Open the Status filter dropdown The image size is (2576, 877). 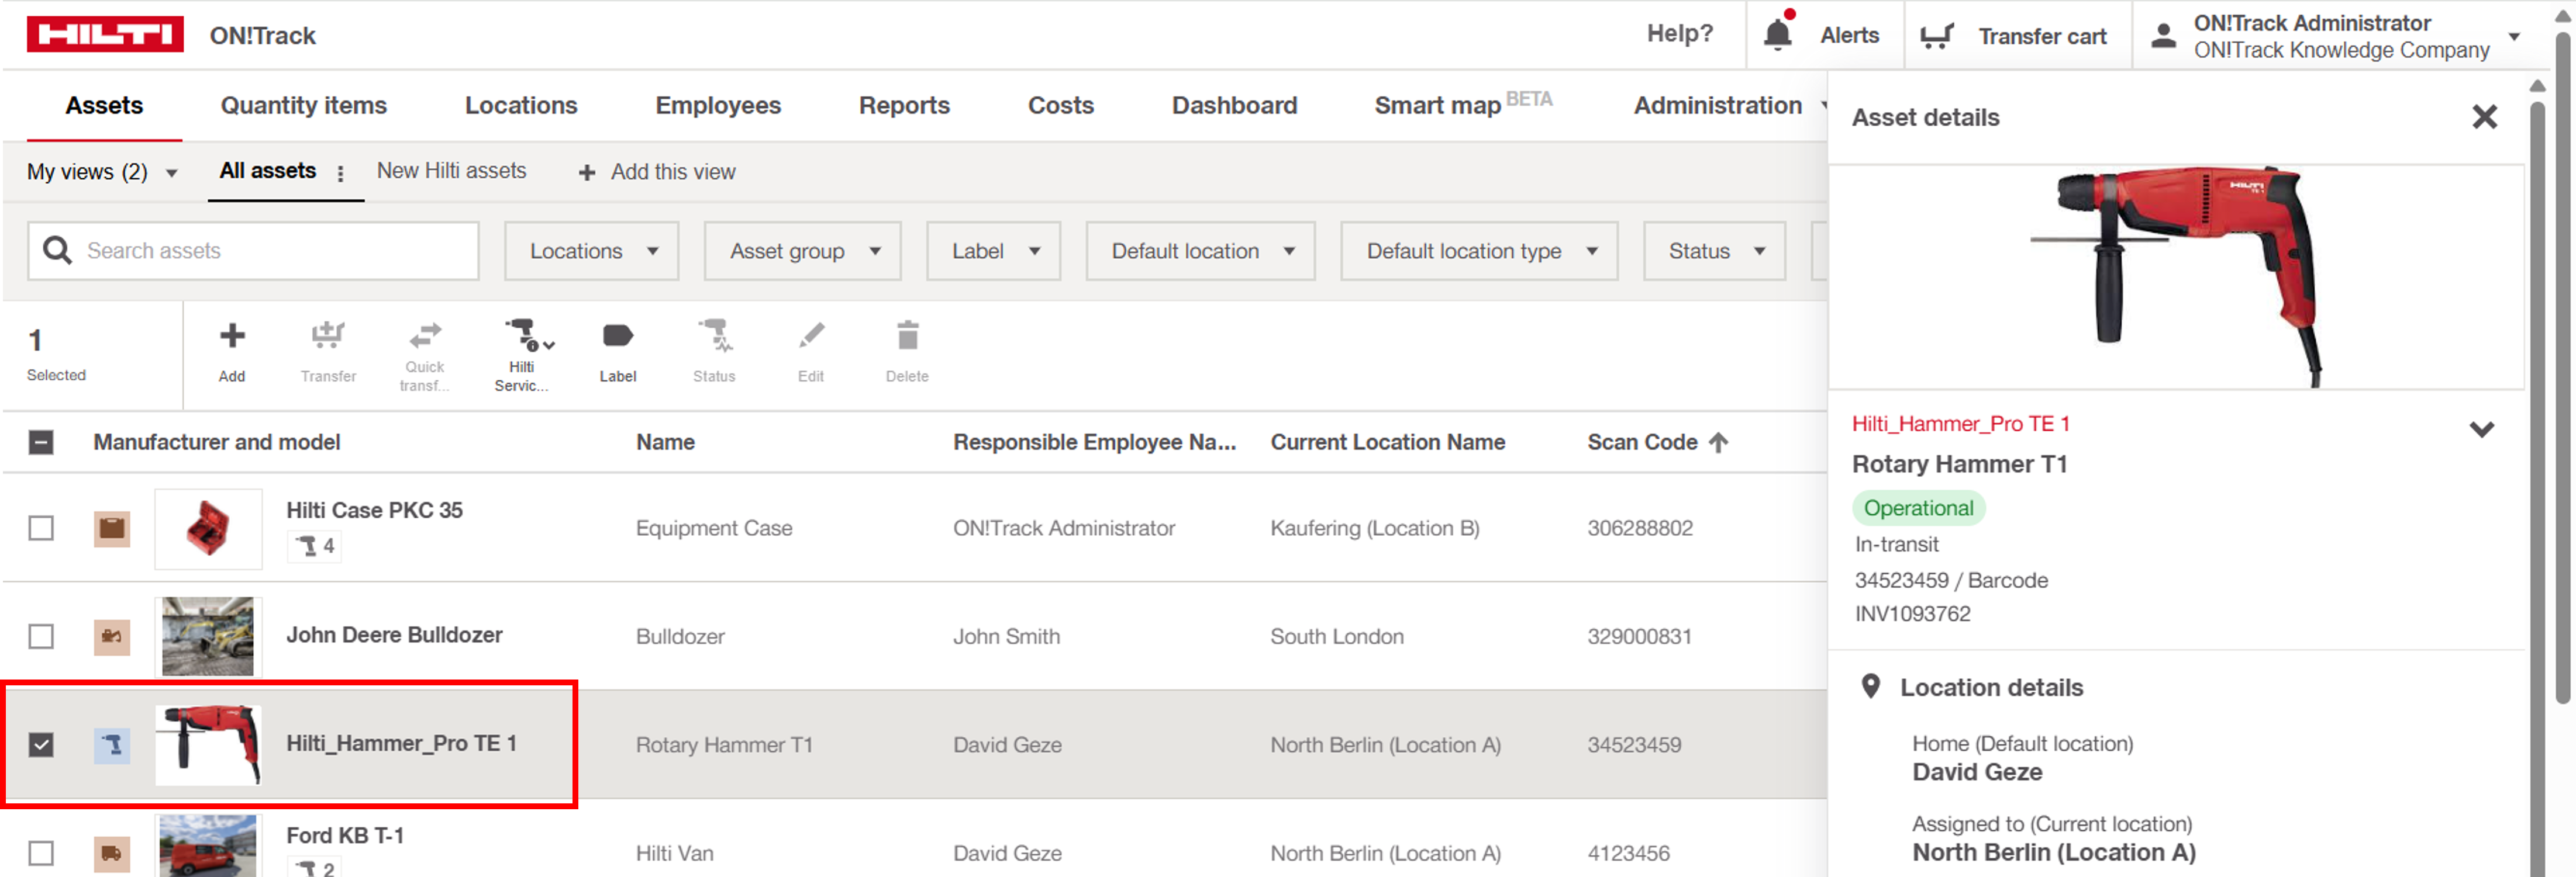point(1715,251)
